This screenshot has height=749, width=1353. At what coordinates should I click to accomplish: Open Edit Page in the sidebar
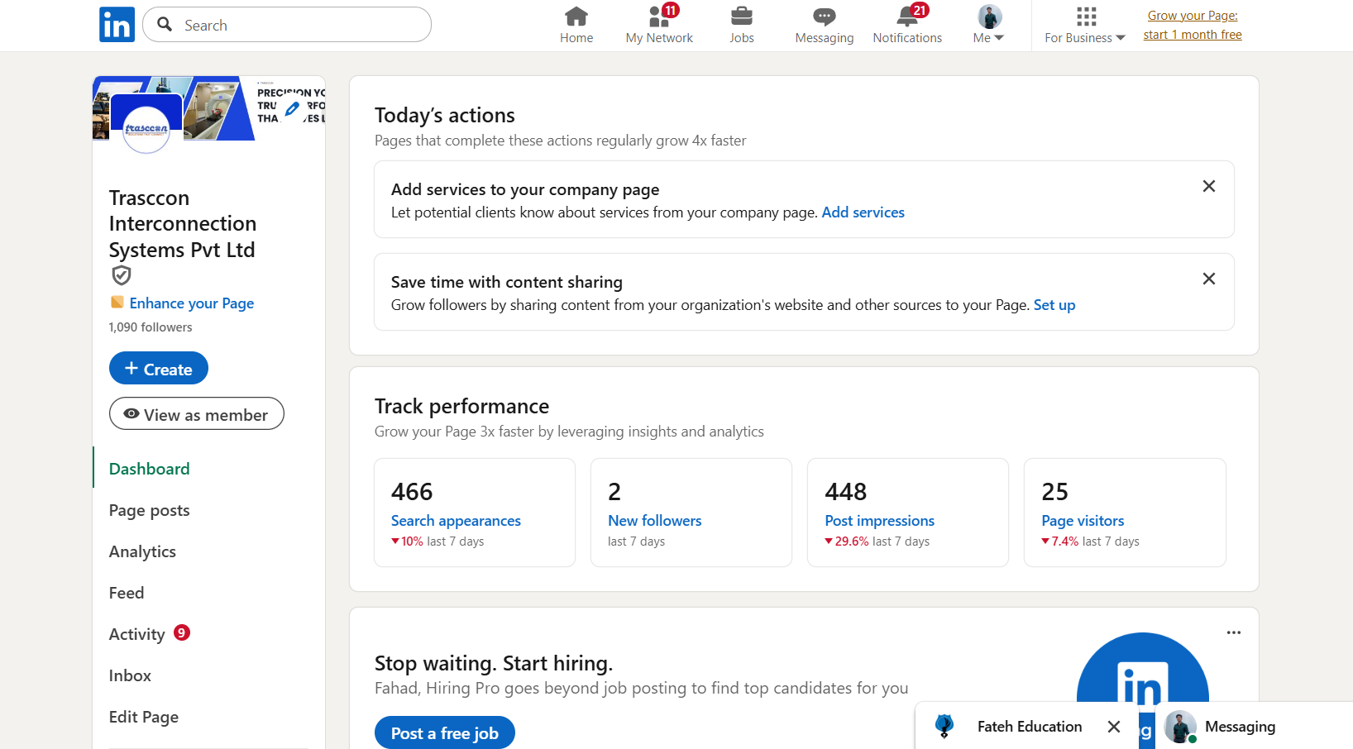tap(144, 717)
